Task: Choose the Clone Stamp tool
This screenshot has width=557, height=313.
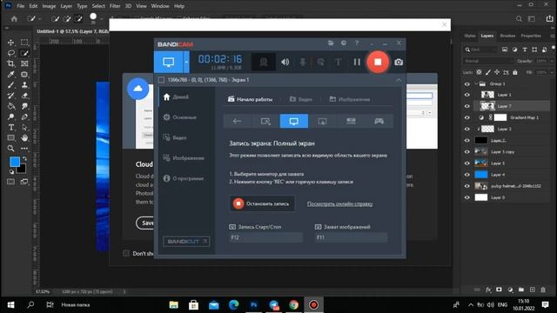Action: [x=24, y=85]
